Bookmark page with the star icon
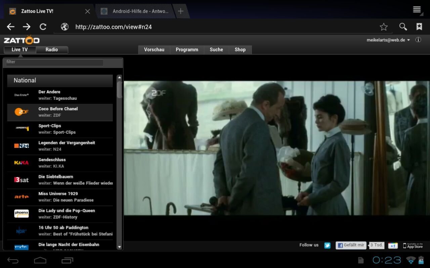The image size is (430, 268). click(384, 27)
